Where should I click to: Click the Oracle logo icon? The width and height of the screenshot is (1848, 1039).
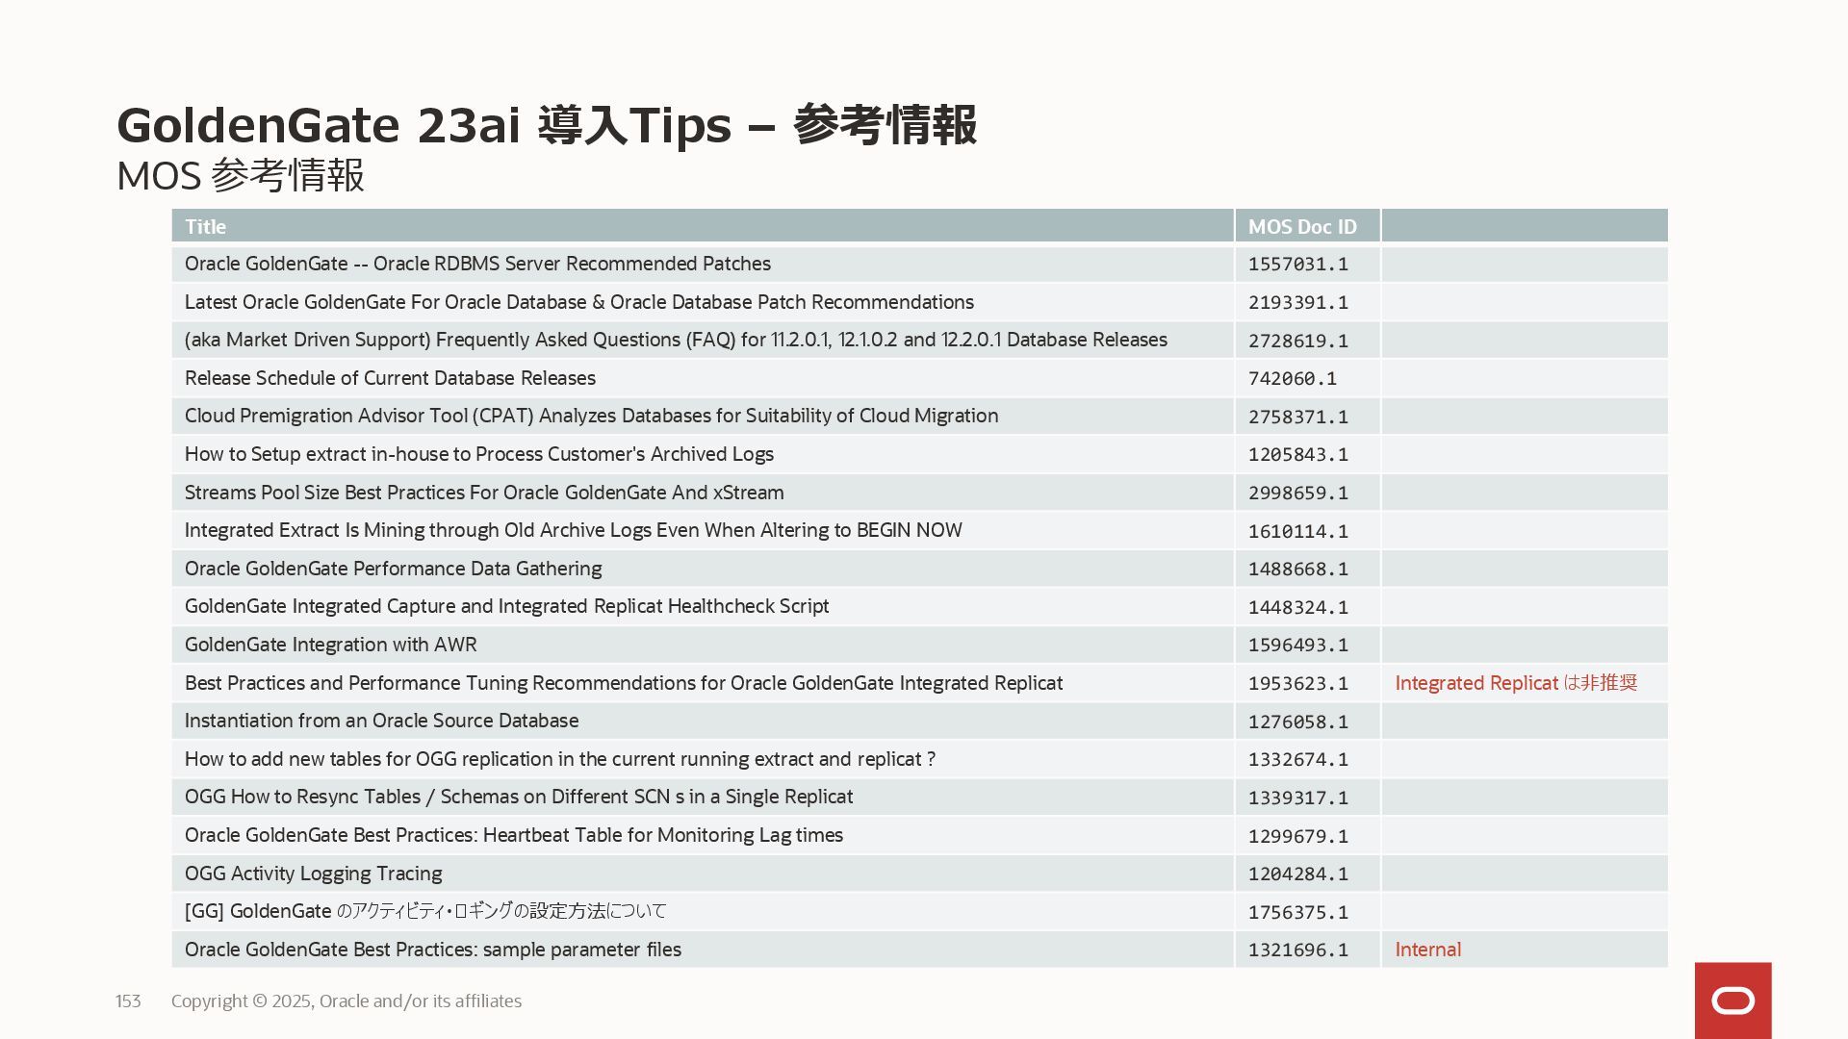point(1732,1001)
